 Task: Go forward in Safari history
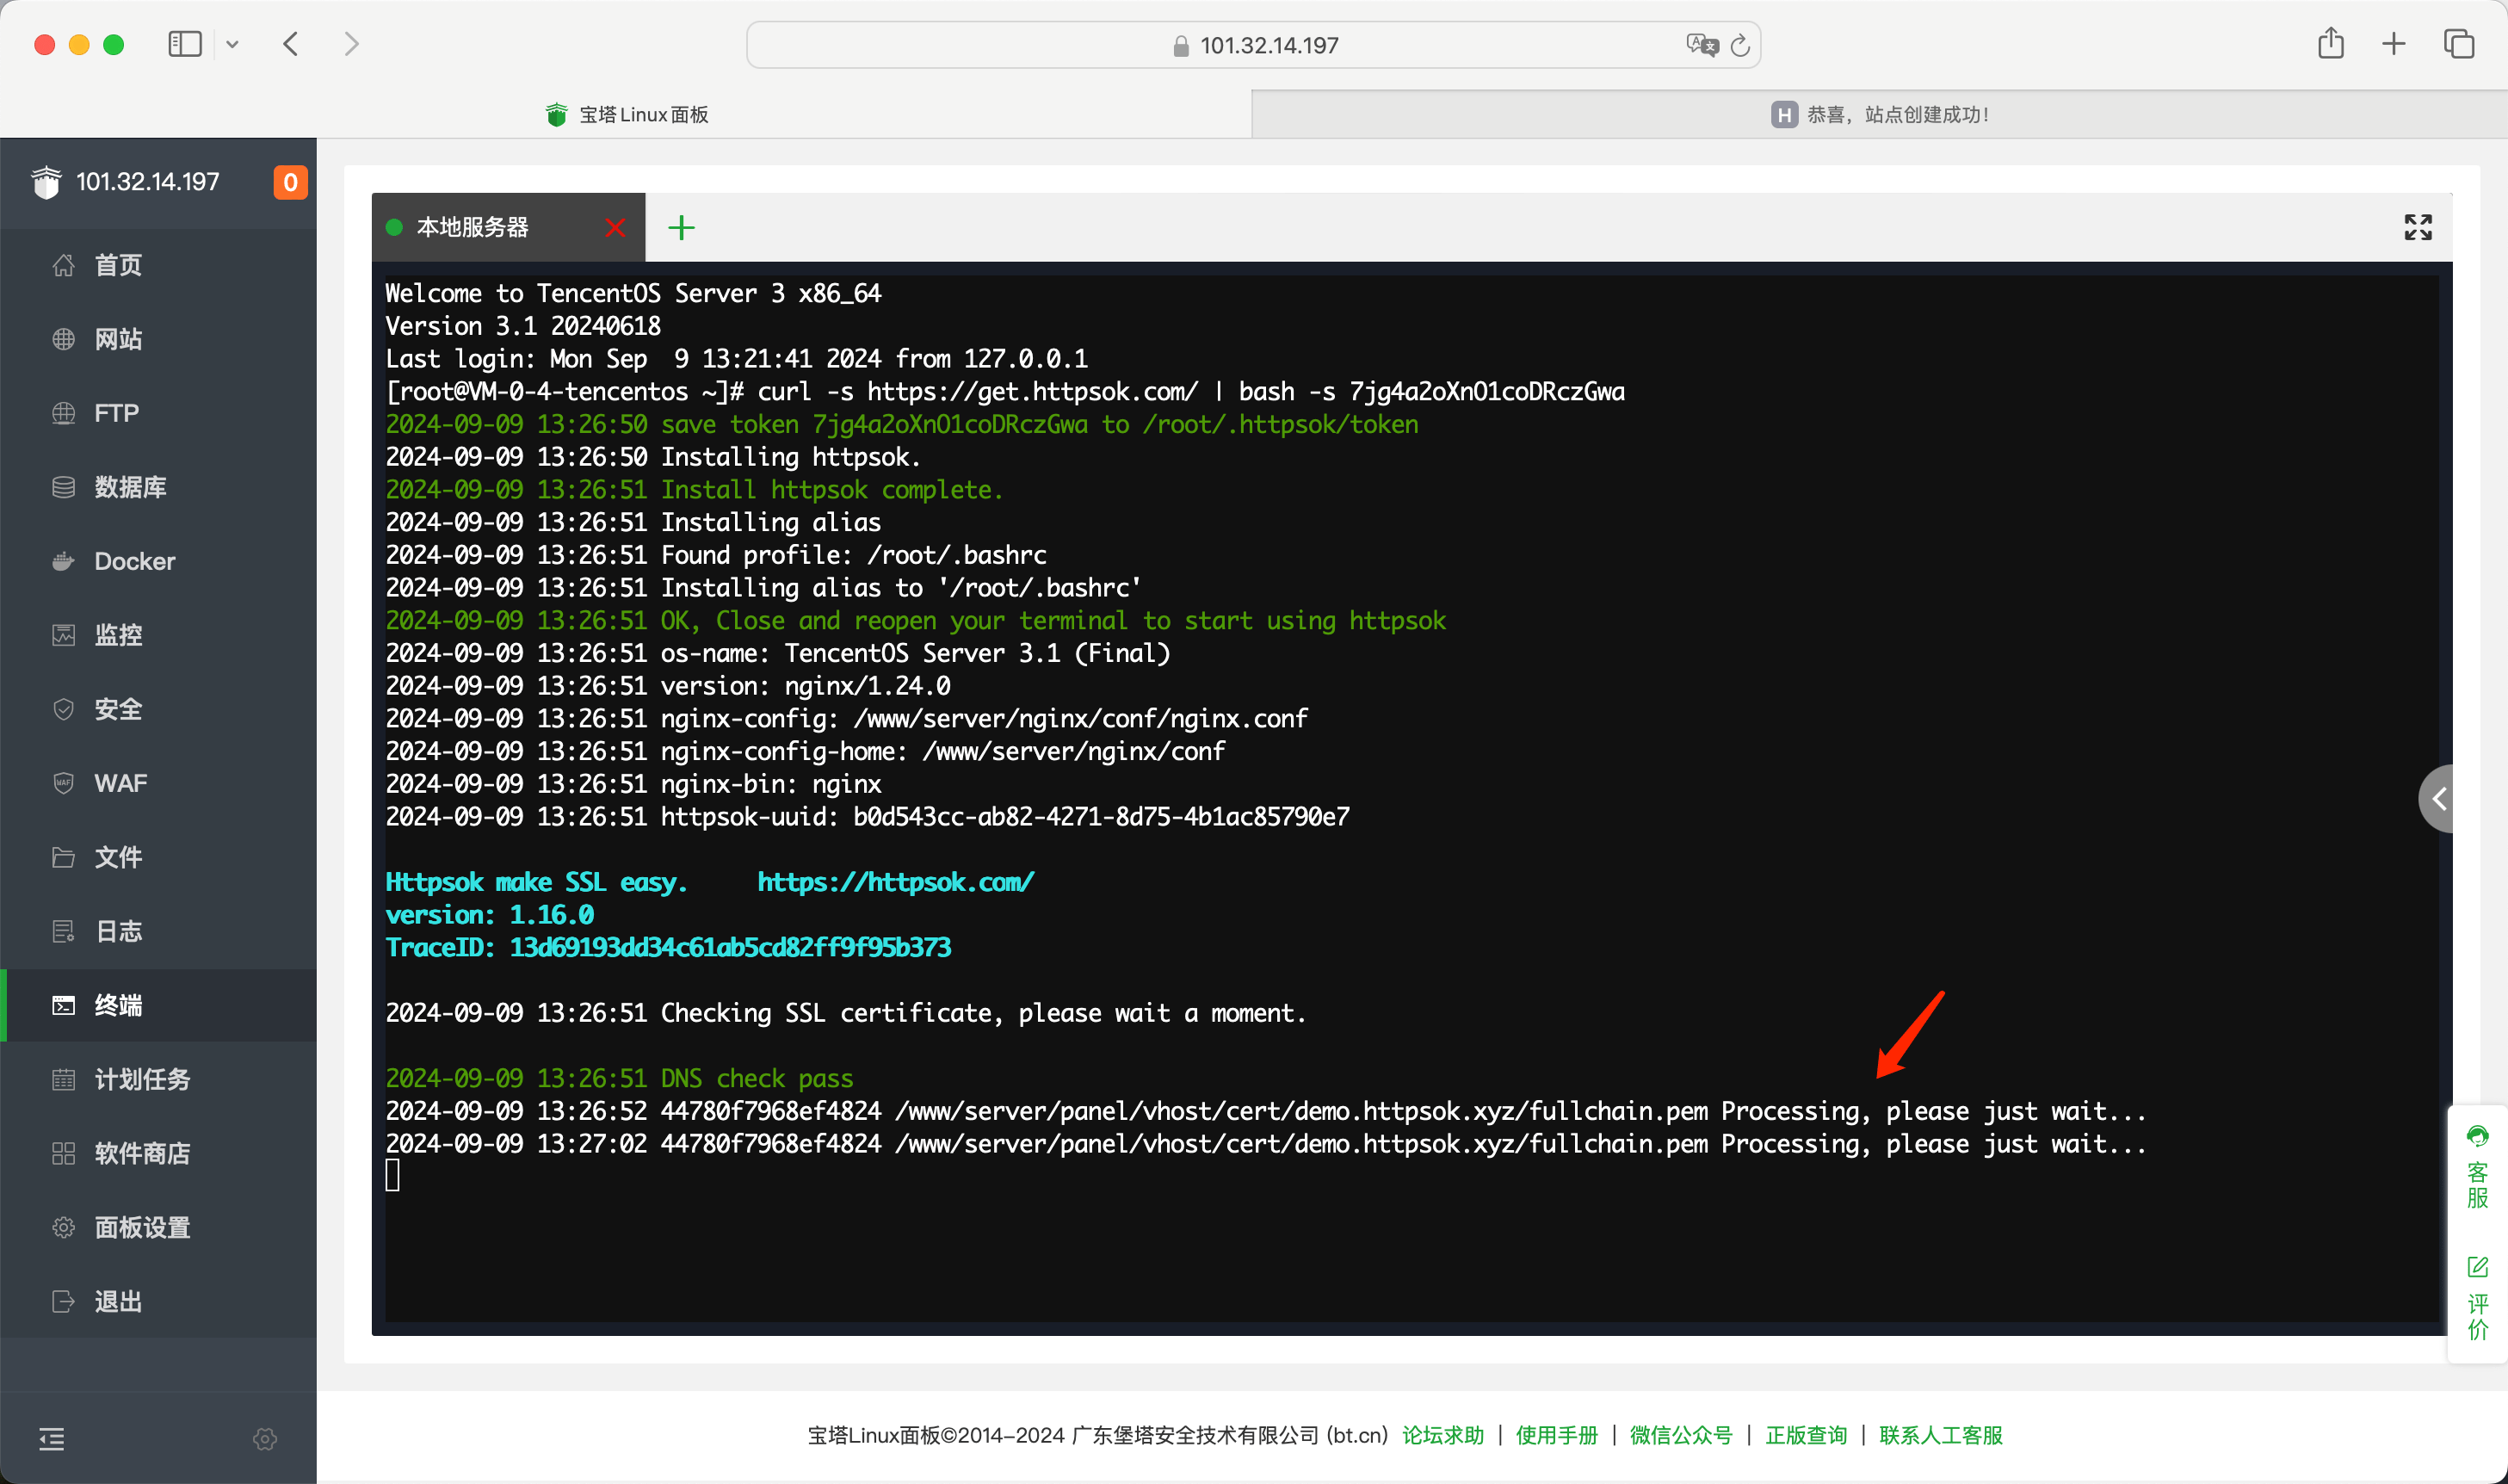point(351,44)
